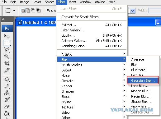
Task: Expand the Blur submenu
Action: (92, 59)
